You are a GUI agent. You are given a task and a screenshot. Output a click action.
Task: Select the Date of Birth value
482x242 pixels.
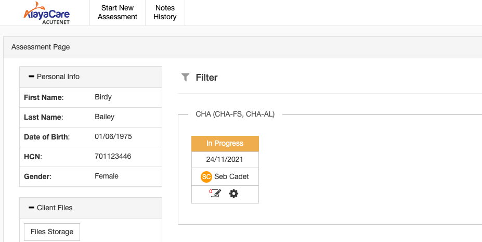point(113,136)
